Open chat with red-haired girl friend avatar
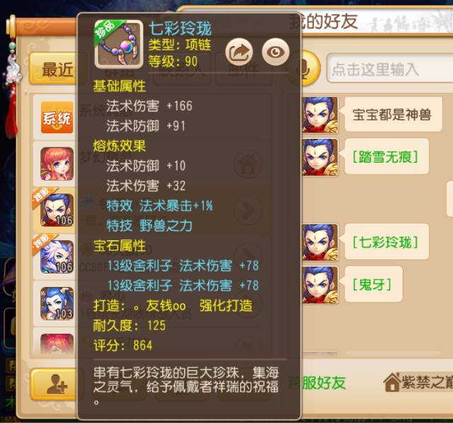This screenshot has height=423, width=453. click(x=57, y=164)
